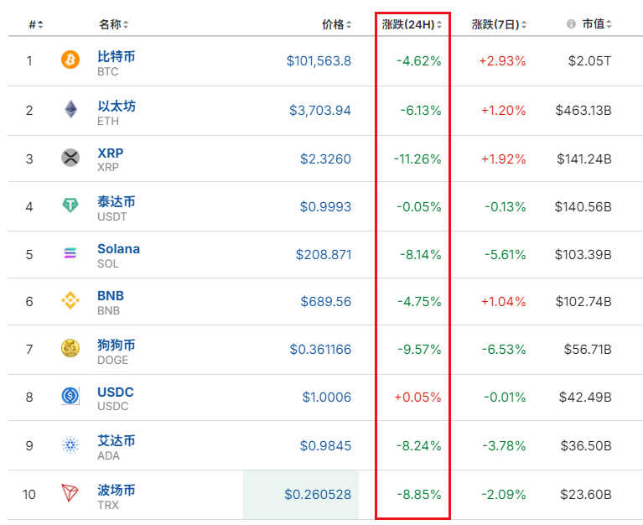
Task: Click Dogecoin 7-day change -6.53%
Action: 504,350
